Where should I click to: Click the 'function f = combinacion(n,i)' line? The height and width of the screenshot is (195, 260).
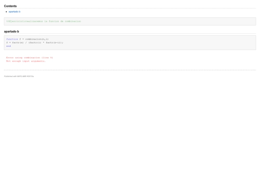pyautogui.click(x=27, y=39)
